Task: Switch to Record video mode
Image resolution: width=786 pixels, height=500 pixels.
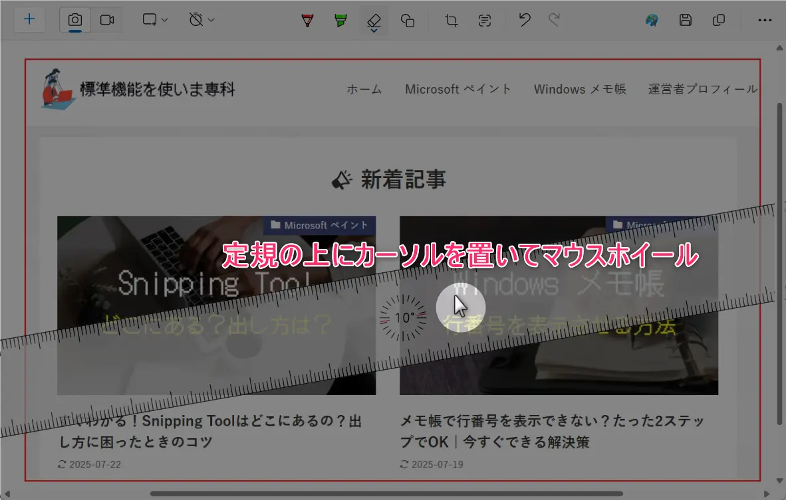Action: (107, 20)
